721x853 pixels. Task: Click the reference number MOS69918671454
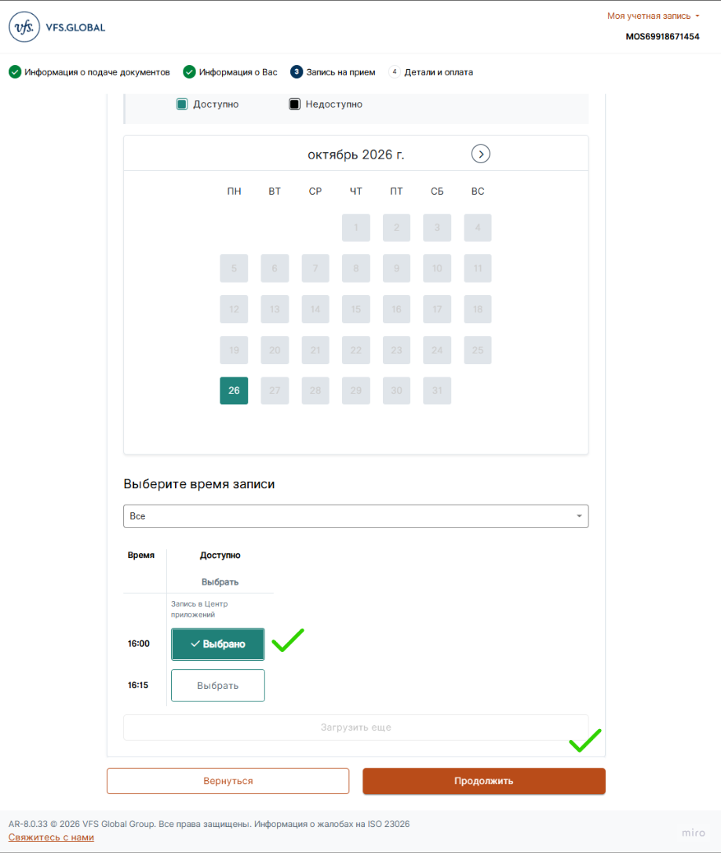click(662, 36)
